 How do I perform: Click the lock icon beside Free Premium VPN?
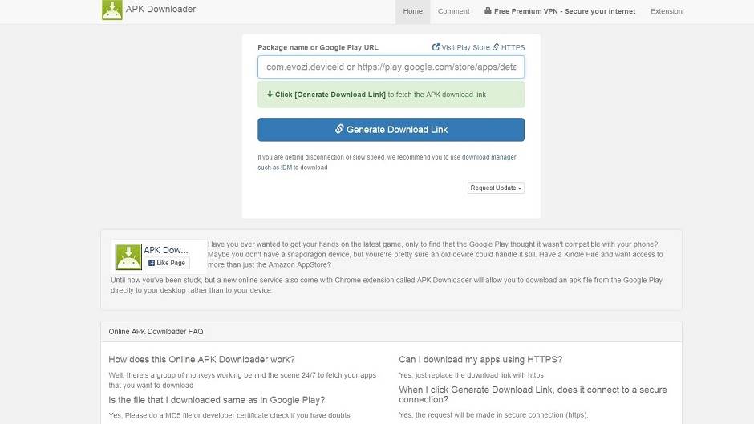pyautogui.click(x=488, y=11)
